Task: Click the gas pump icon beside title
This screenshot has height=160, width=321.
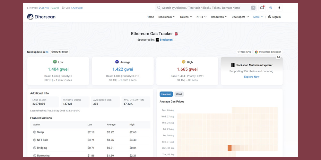Action: pos(176,34)
